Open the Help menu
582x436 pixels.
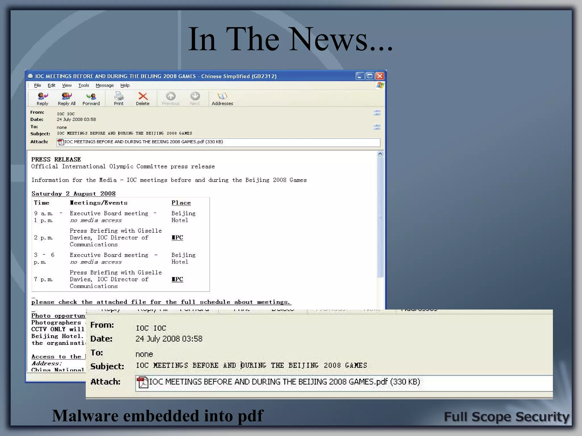125,85
